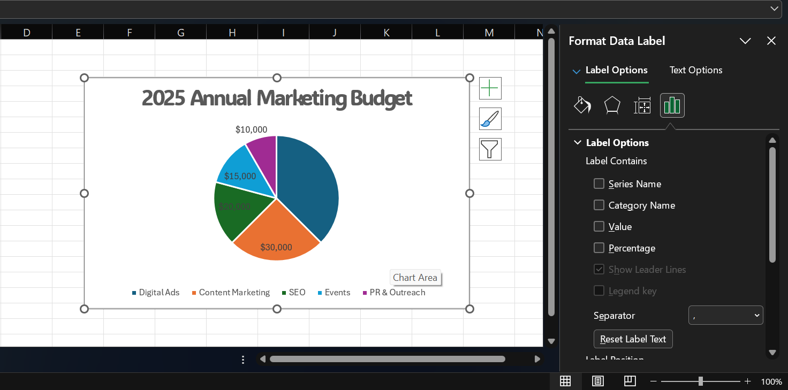788x390 pixels.
Task: Select the $20,000 data label on green slice
Action: 234,207
